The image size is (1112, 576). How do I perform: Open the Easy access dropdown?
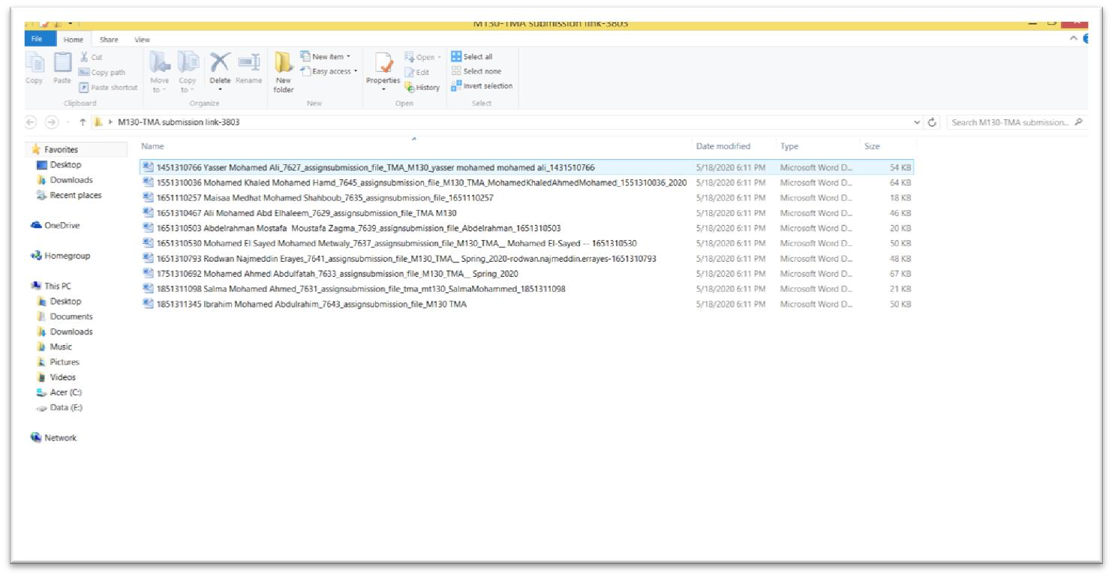tap(329, 71)
